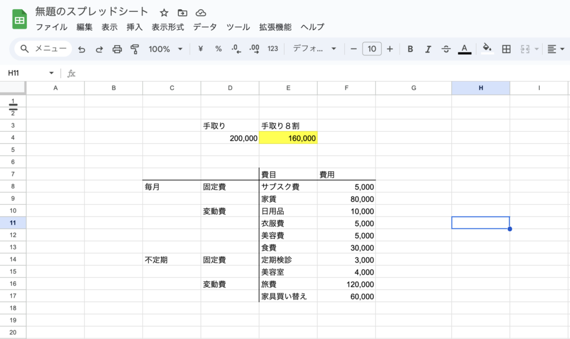The image size is (570, 339).
Task: Click the currency ¥ format button
Action: click(x=201, y=49)
